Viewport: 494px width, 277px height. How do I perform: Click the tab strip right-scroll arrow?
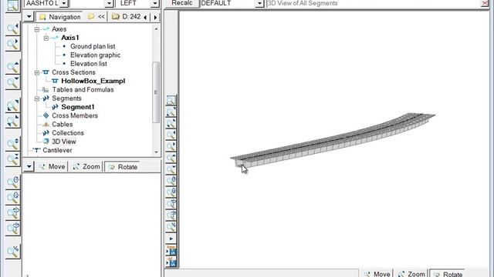155,17
